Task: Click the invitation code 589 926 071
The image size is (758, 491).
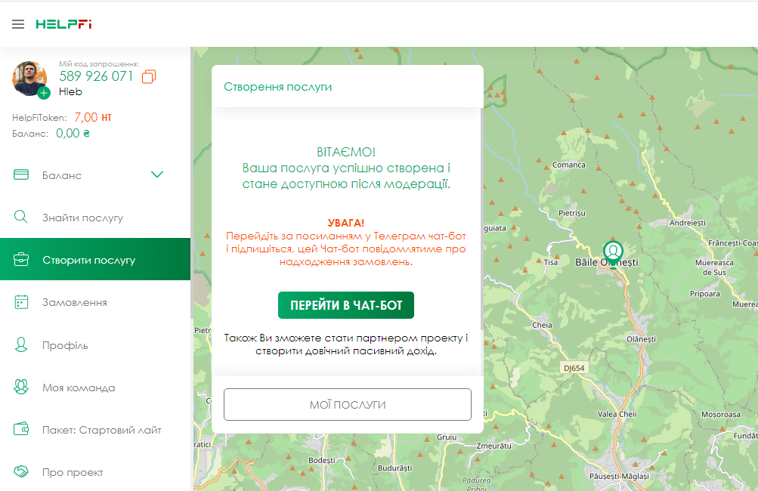Action: coord(96,76)
